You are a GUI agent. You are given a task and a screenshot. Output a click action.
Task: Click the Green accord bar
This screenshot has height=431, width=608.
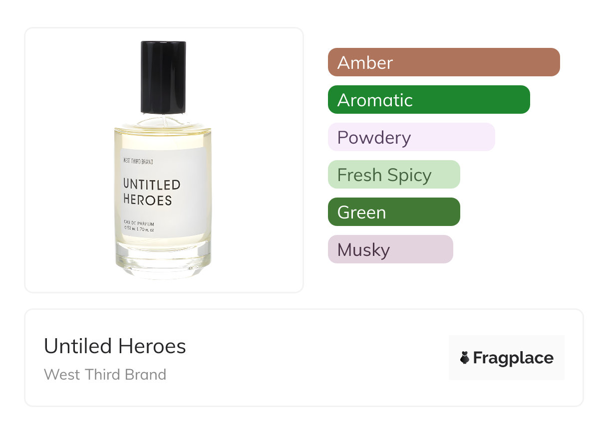coord(393,212)
